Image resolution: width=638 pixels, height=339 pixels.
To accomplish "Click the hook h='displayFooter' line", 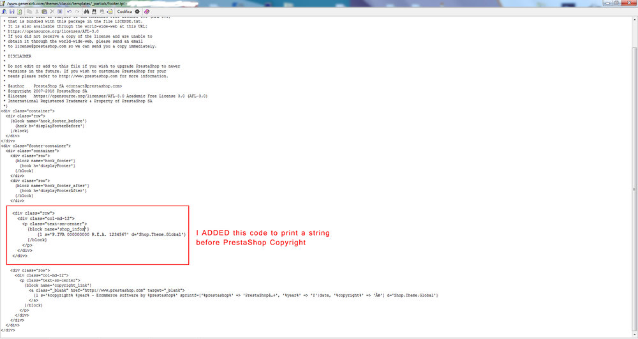I will 48,165.
